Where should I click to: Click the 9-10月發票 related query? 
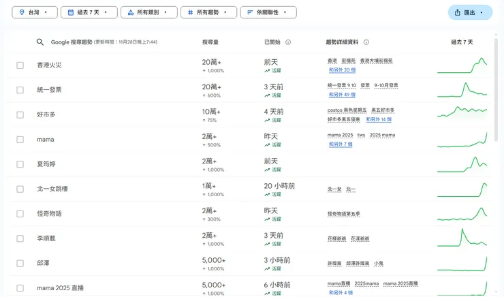[x=386, y=86]
